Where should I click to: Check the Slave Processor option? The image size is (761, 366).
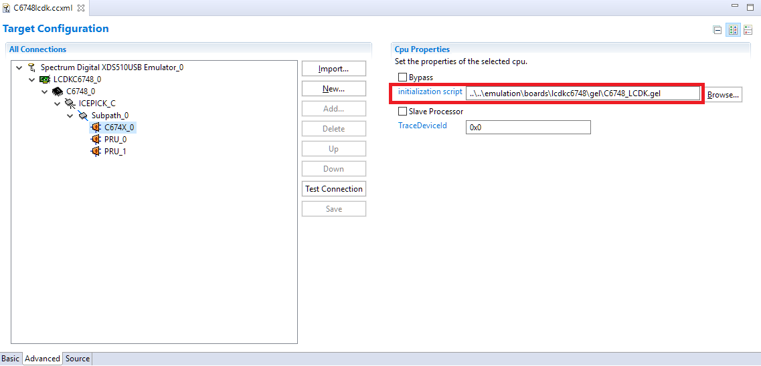[402, 112]
